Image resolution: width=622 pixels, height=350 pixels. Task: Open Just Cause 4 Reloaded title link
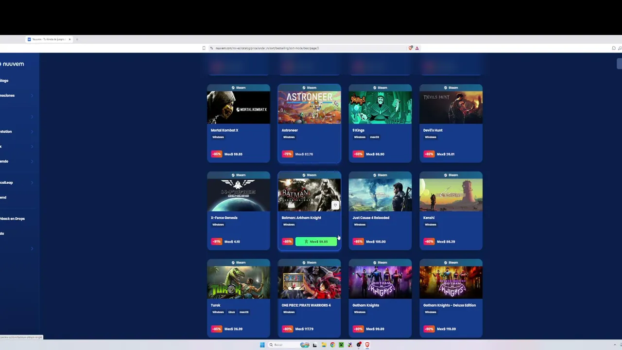[371, 218]
